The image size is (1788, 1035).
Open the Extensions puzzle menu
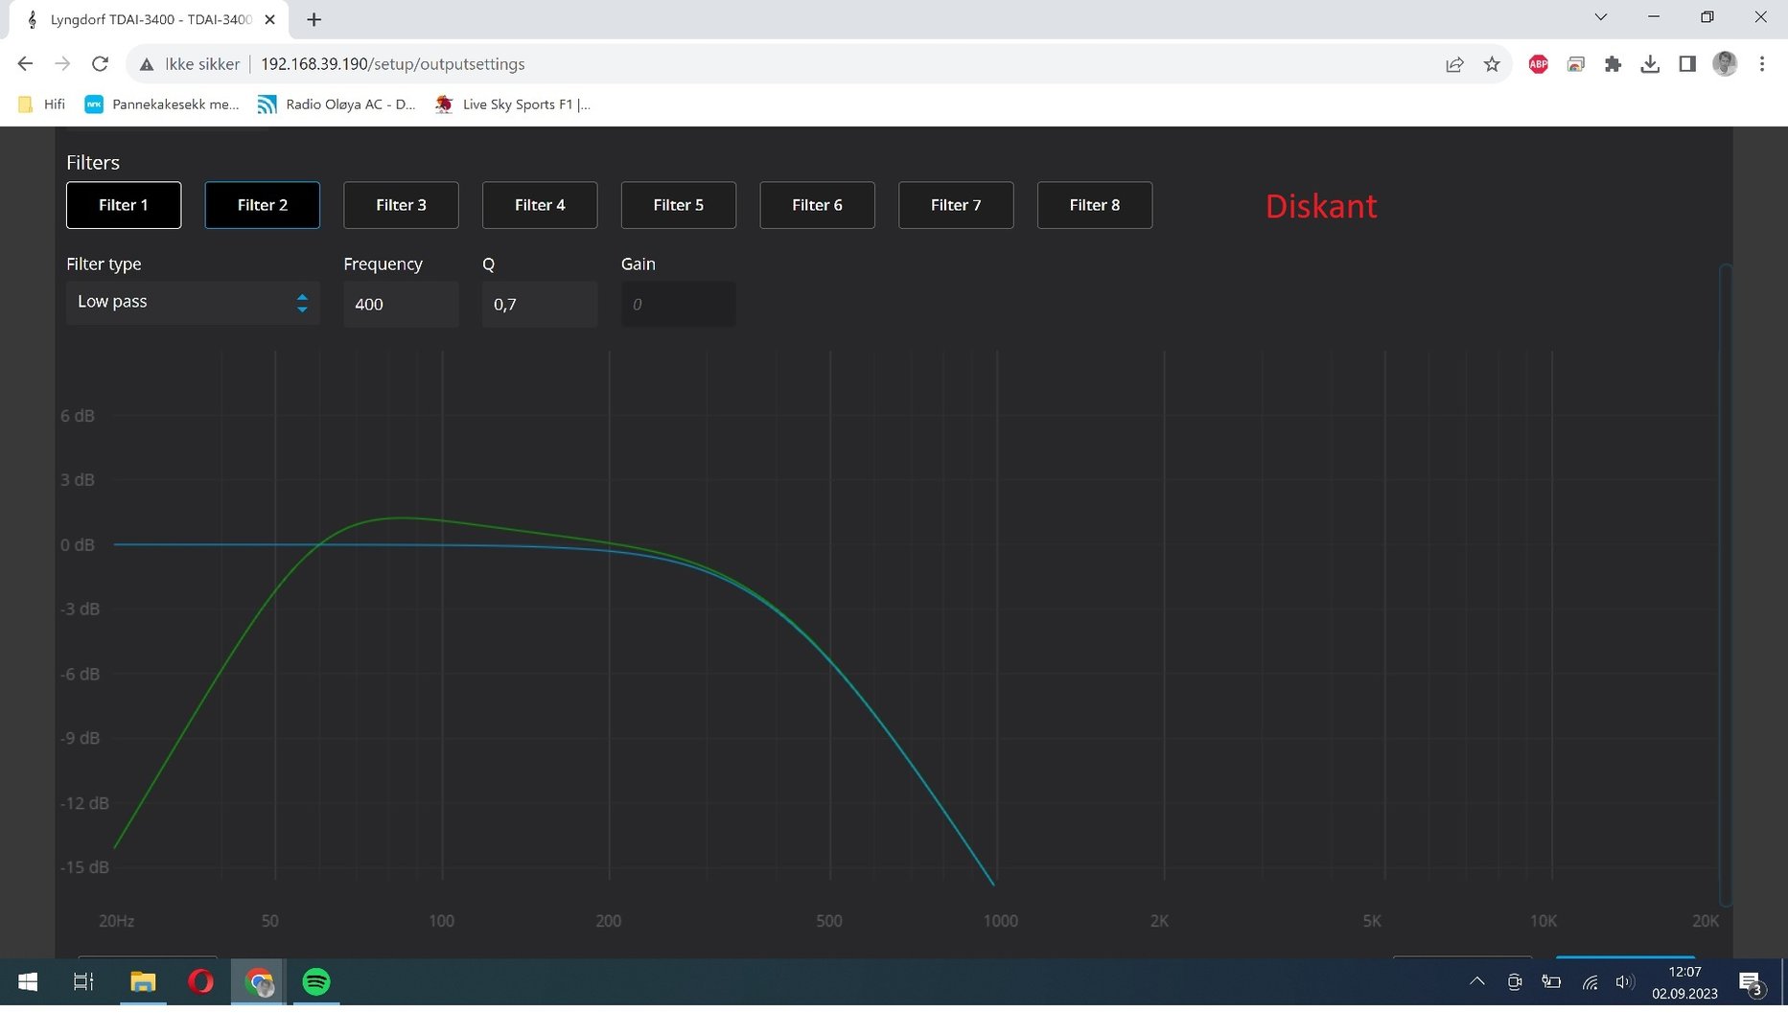(1613, 64)
